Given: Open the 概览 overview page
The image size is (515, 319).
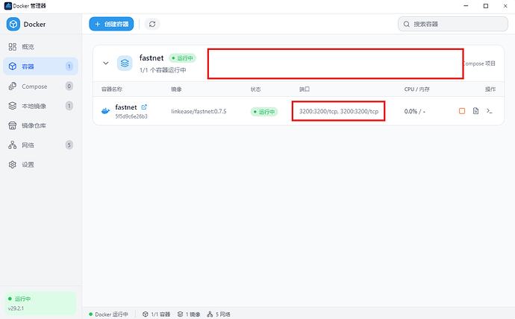Looking at the screenshot, I should point(41,47).
